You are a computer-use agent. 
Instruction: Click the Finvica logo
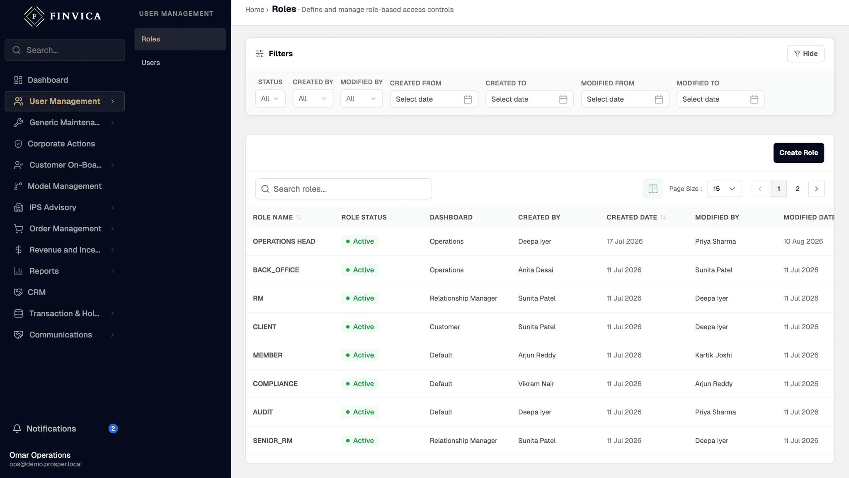click(63, 16)
